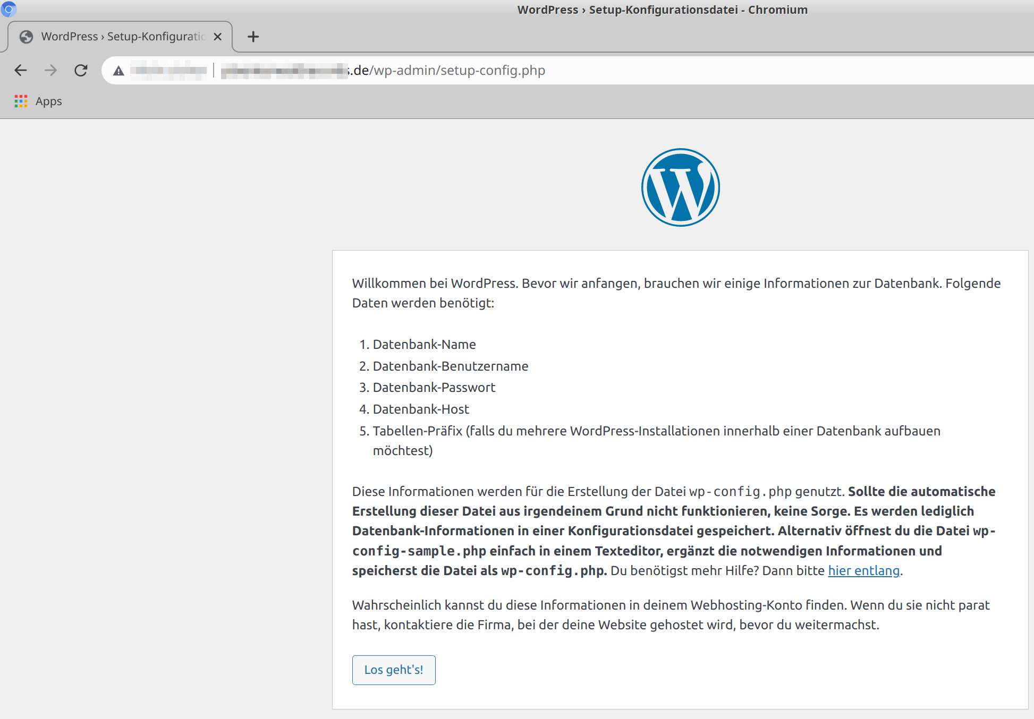
Task: Click the bold 'Sollte die automatische' text
Action: click(674, 531)
